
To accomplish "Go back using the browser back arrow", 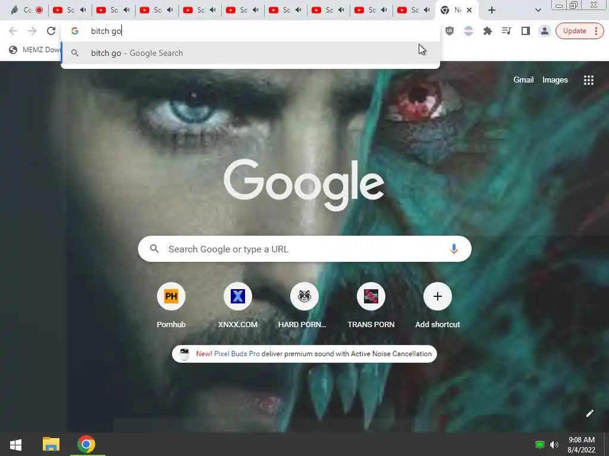I will (13, 31).
